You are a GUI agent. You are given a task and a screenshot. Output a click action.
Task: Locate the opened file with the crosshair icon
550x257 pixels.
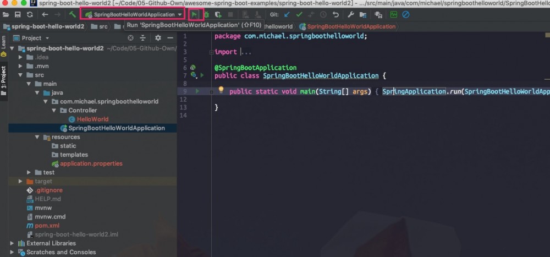click(x=130, y=38)
